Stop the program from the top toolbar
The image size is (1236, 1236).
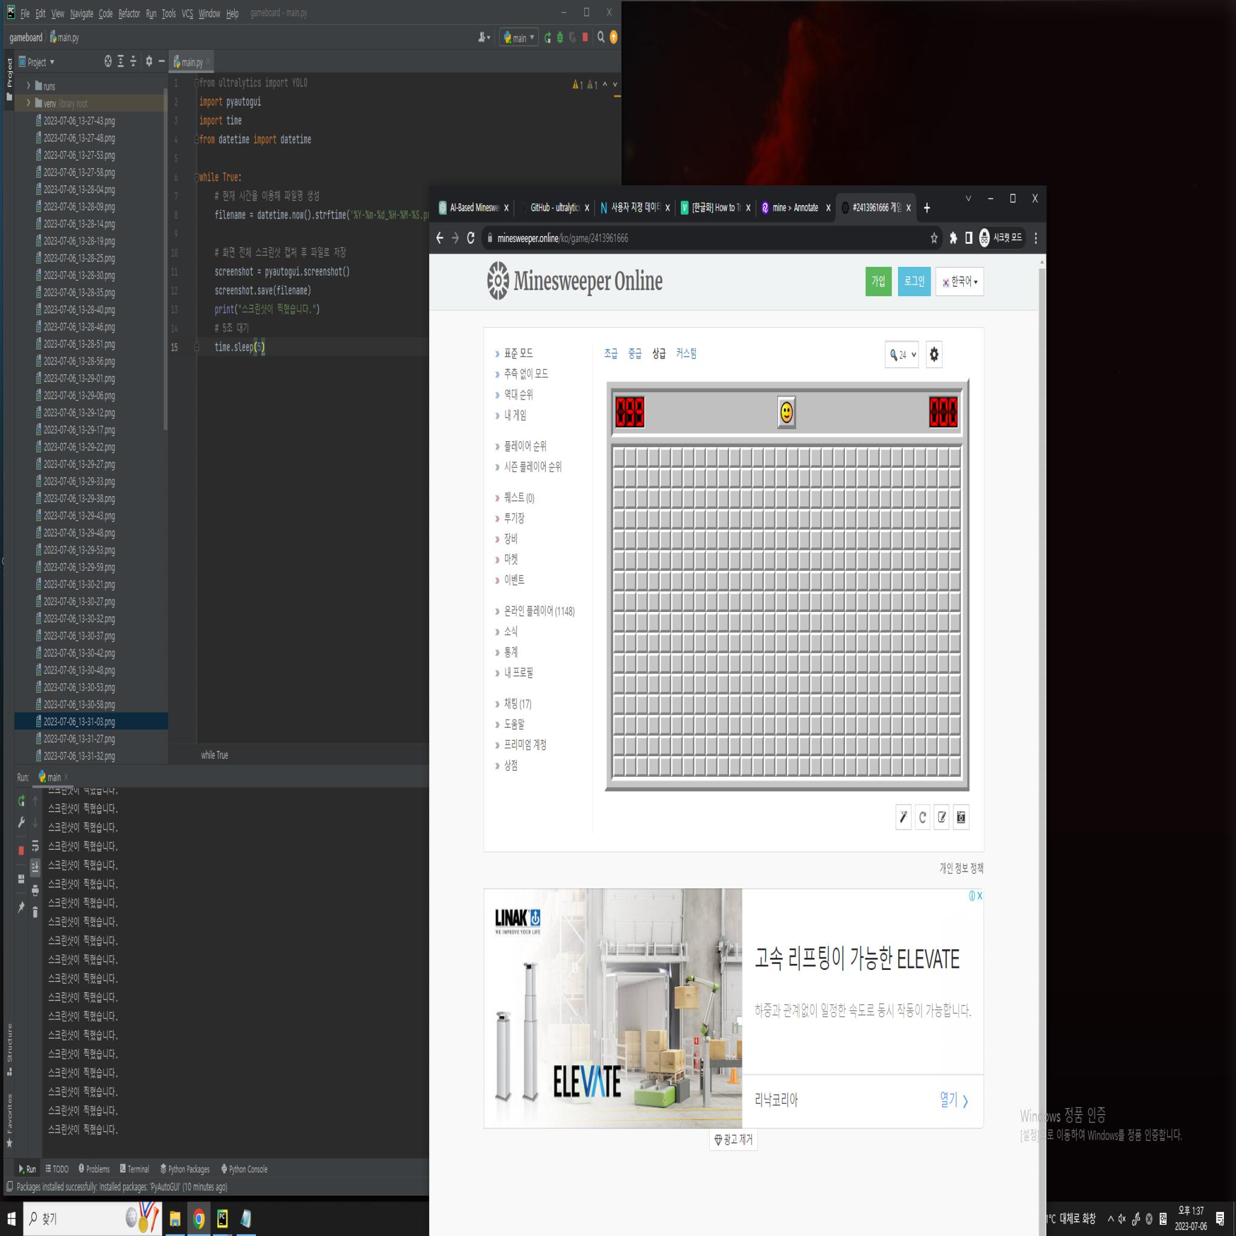(585, 38)
